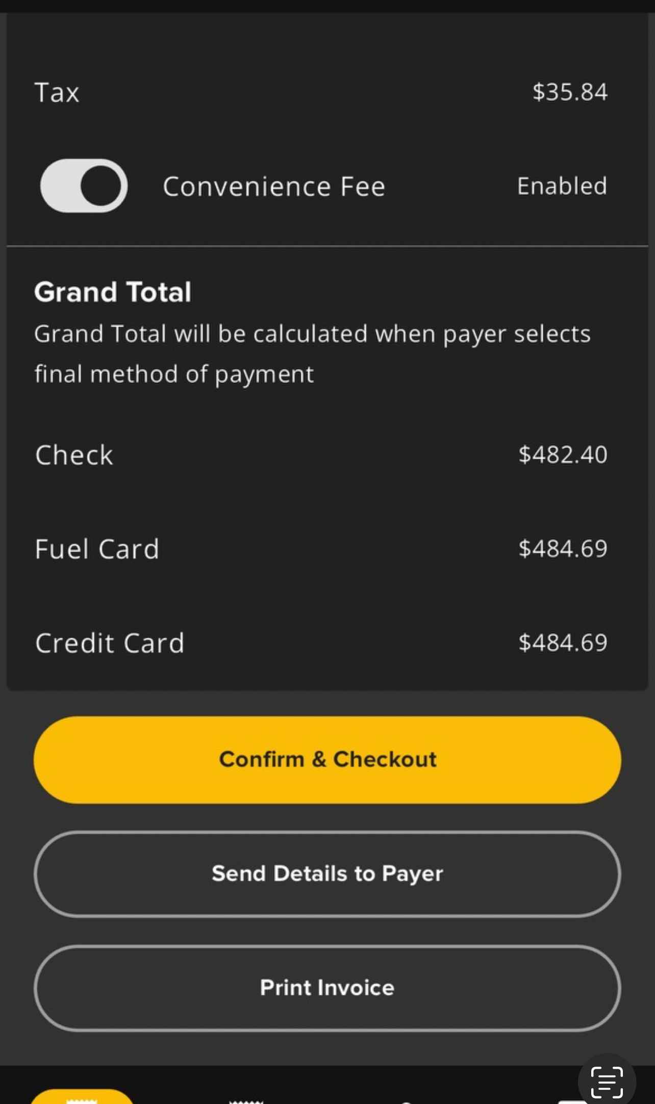The height and width of the screenshot is (1104, 655).
Task: Click the Fuel Card $484.69 amount
Action: (x=563, y=549)
